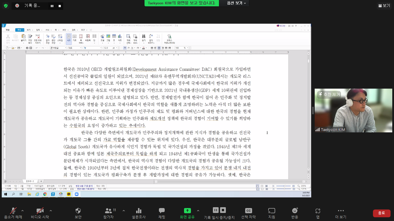Toggle center alignment in format bar
The width and height of the screenshot is (394, 221).
(x=159, y=48)
